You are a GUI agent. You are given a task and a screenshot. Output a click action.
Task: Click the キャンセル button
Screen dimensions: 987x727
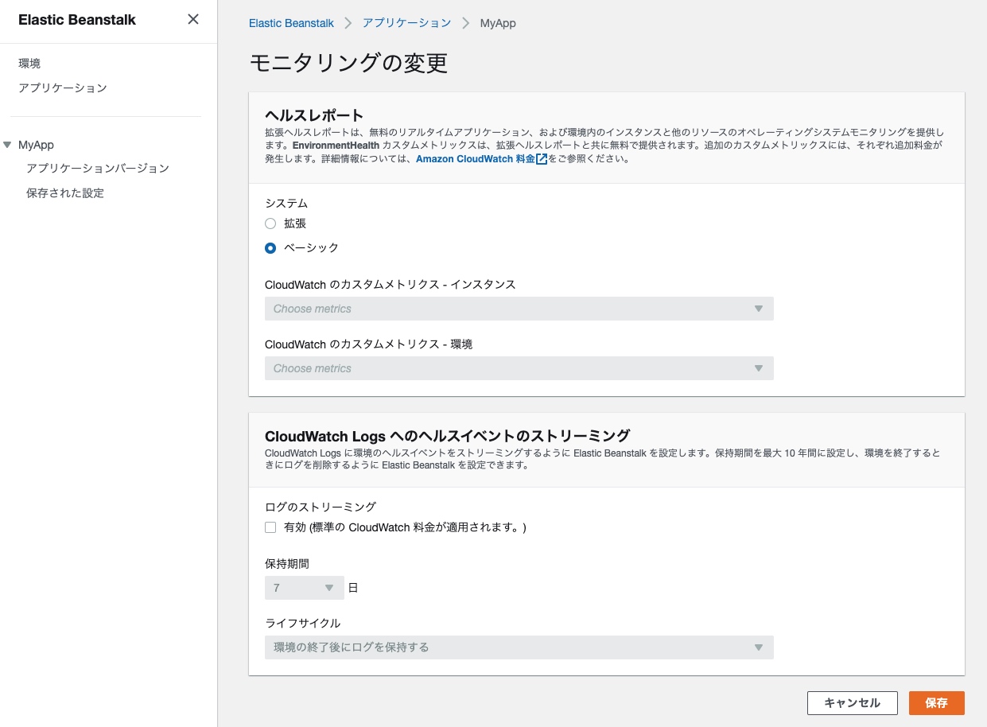click(852, 703)
